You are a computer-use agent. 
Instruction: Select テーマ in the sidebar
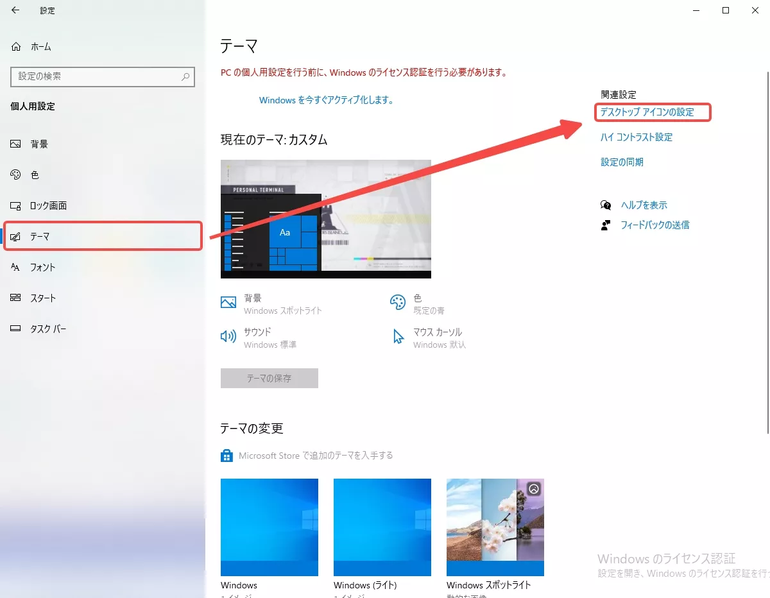103,237
